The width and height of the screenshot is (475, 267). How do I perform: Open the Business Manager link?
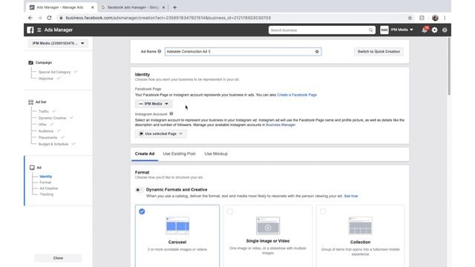click(x=281, y=125)
